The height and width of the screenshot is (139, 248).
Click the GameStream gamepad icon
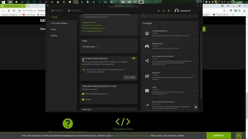coord(147,46)
